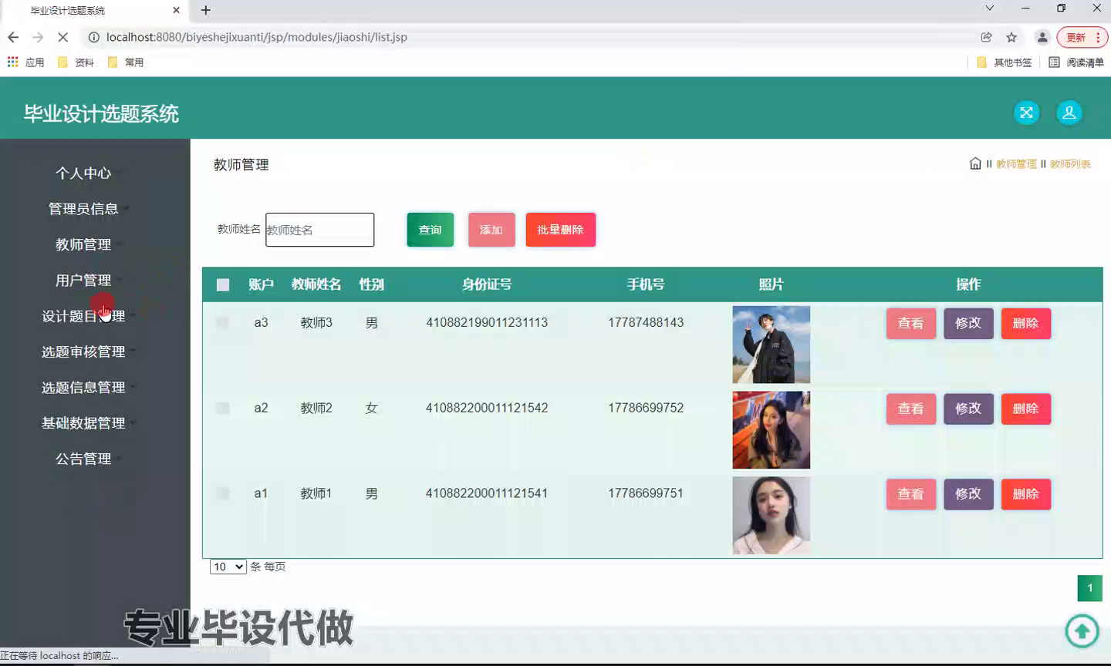
Task: Check the checkbox for row a2
Action: (223, 408)
